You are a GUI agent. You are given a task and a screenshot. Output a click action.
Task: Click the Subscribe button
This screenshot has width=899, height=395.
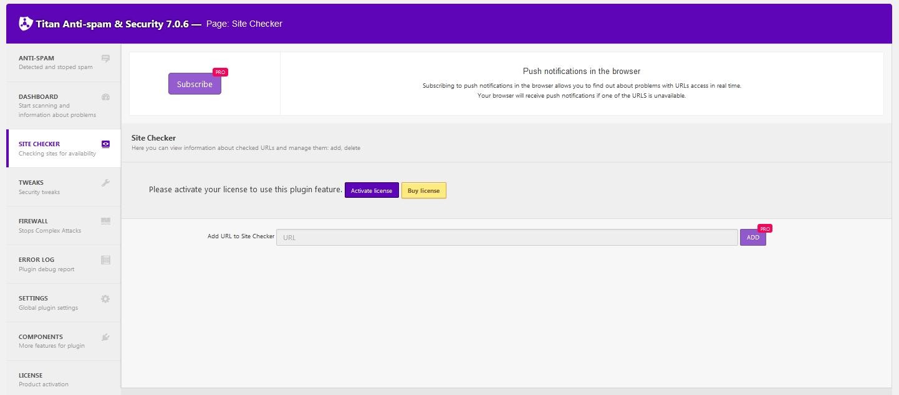point(195,84)
